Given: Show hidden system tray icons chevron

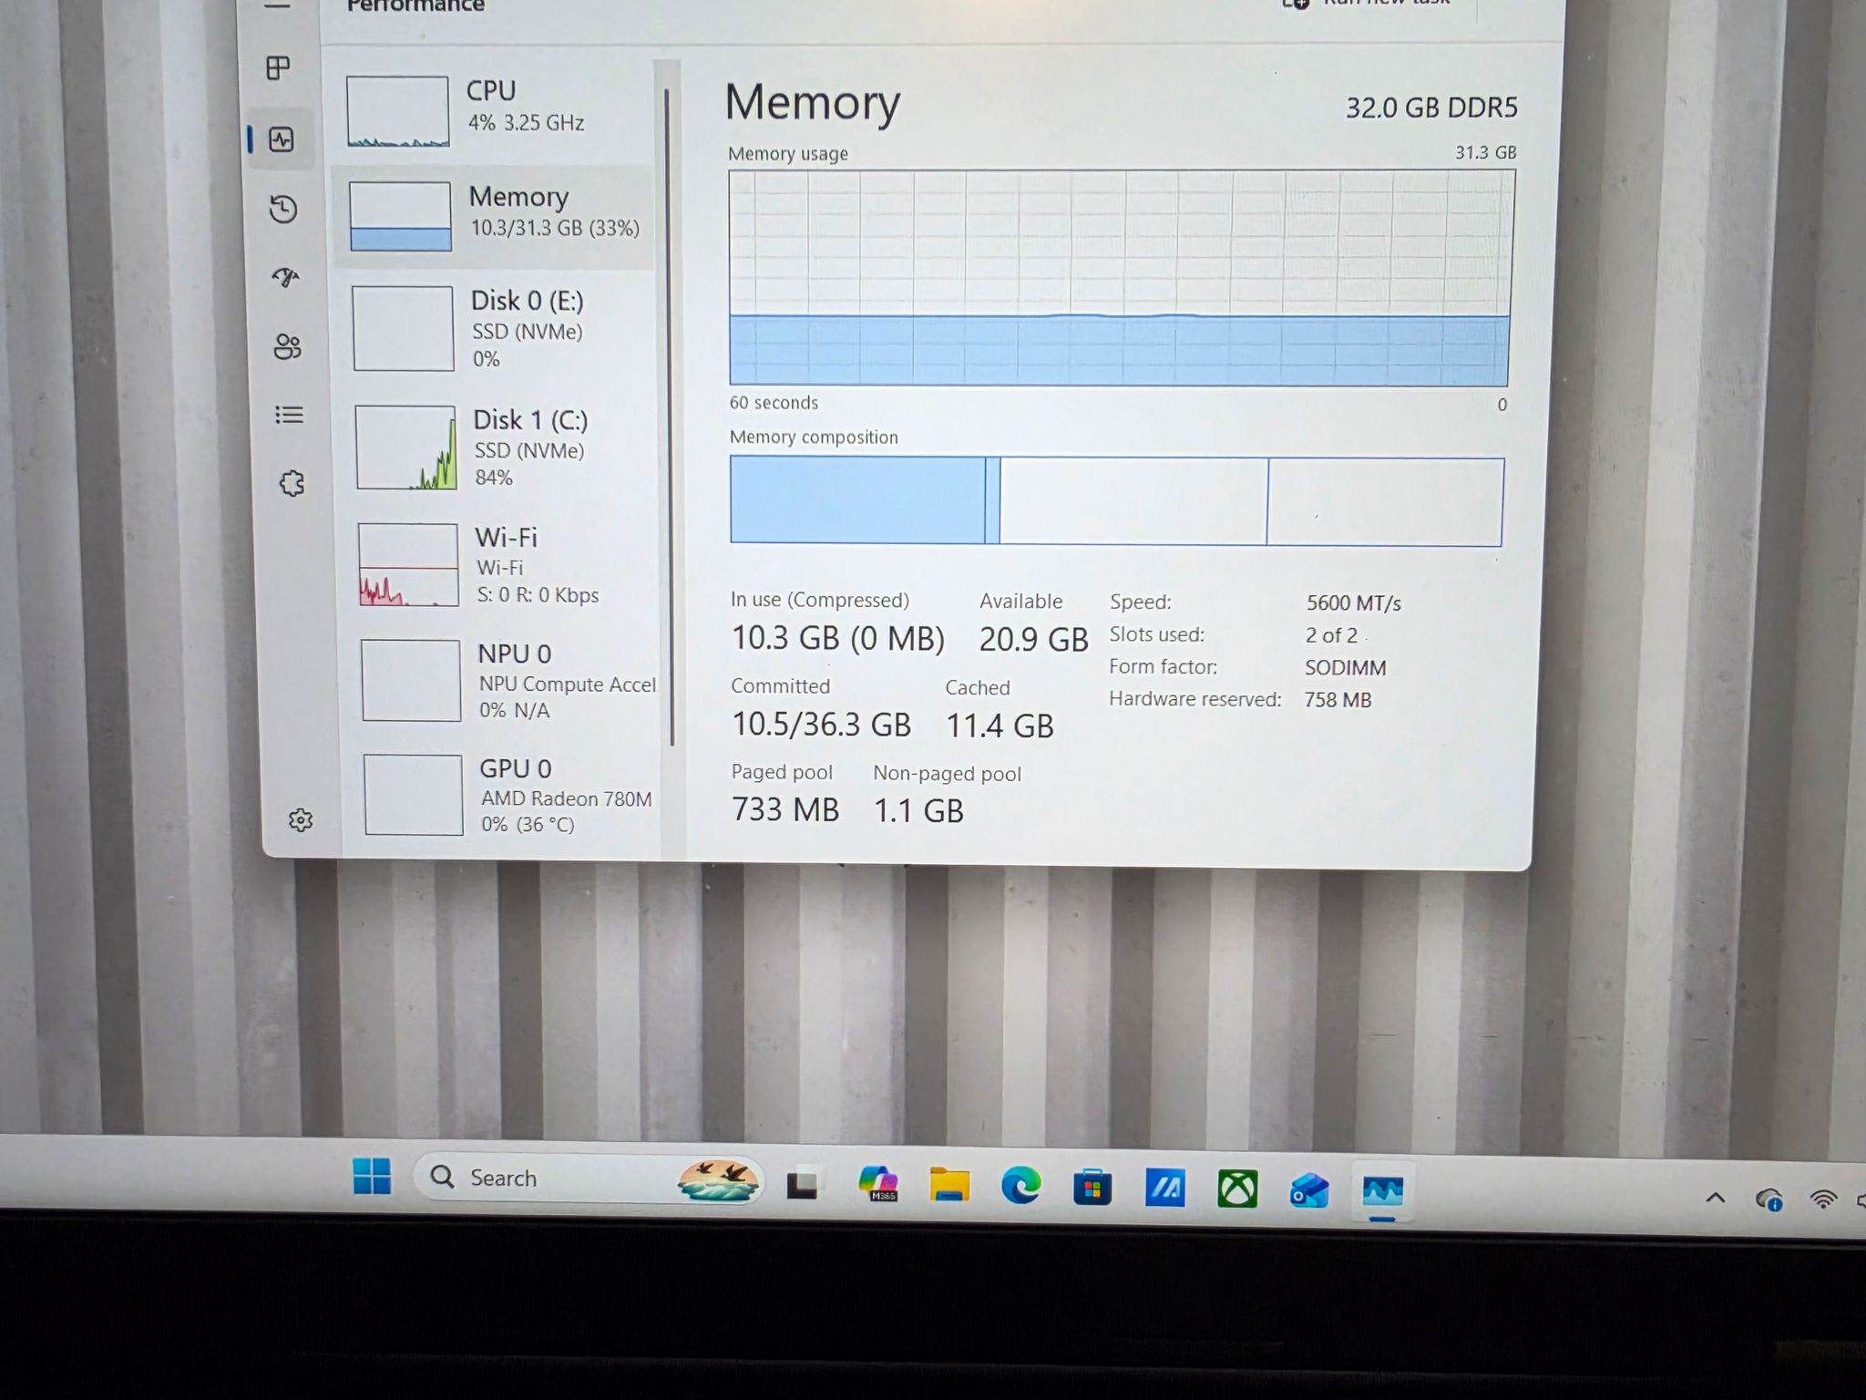Looking at the screenshot, I should (1715, 1198).
